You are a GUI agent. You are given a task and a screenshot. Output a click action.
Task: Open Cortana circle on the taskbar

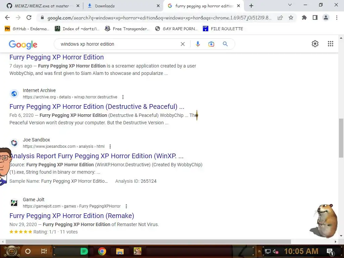(28, 251)
